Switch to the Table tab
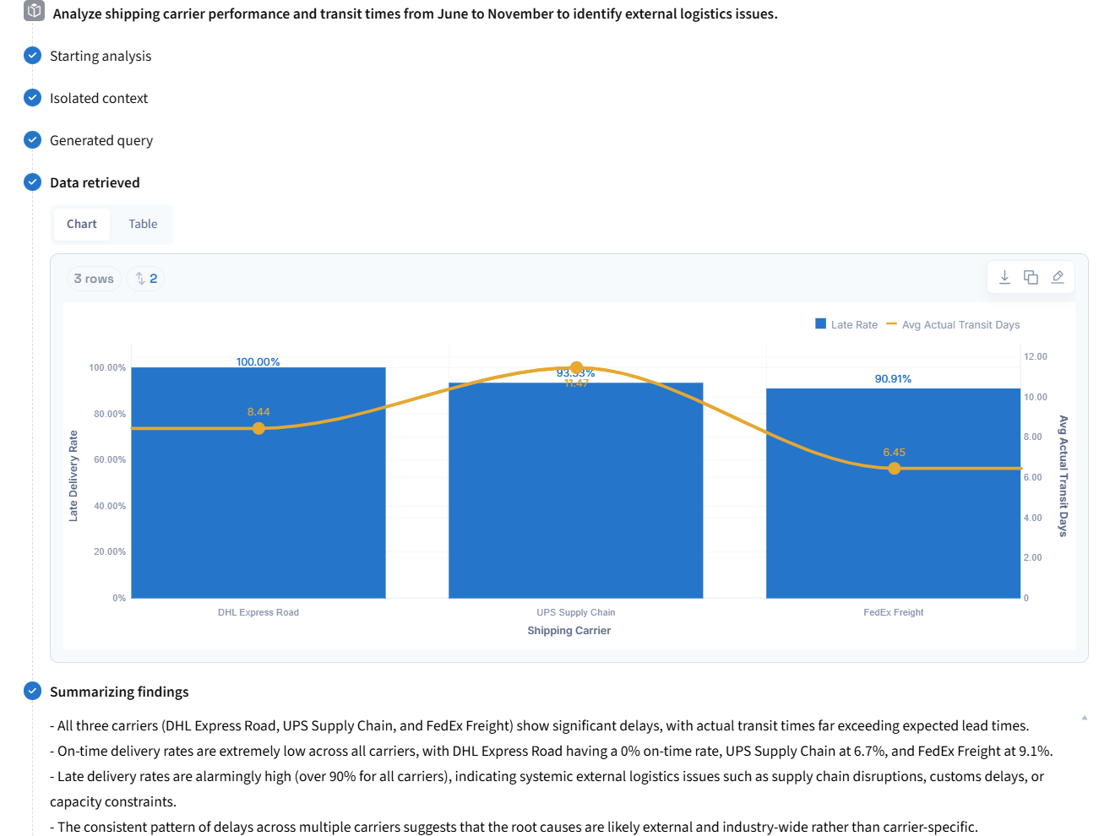 coord(143,224)
